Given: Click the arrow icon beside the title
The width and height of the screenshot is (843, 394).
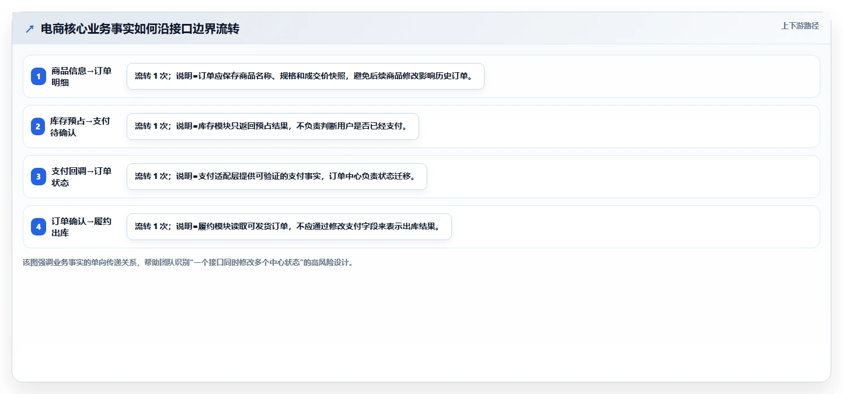Looking at the screenshot, I should pyautogui.click(x=30, y=29).
